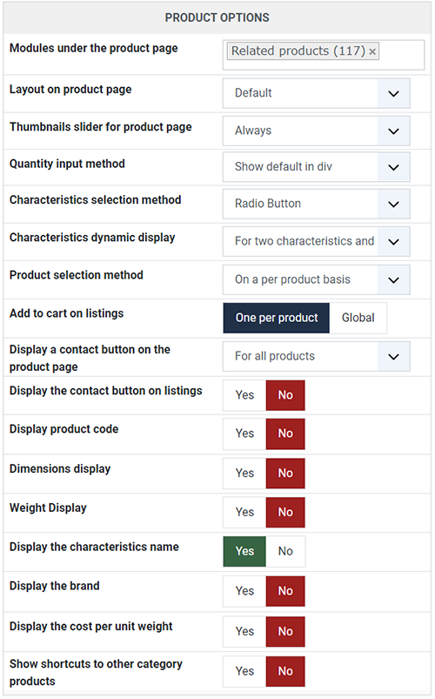This screenshot has height=699, width=435.
Task: Set contact button on listings to Yes
Action: (244, 395)
